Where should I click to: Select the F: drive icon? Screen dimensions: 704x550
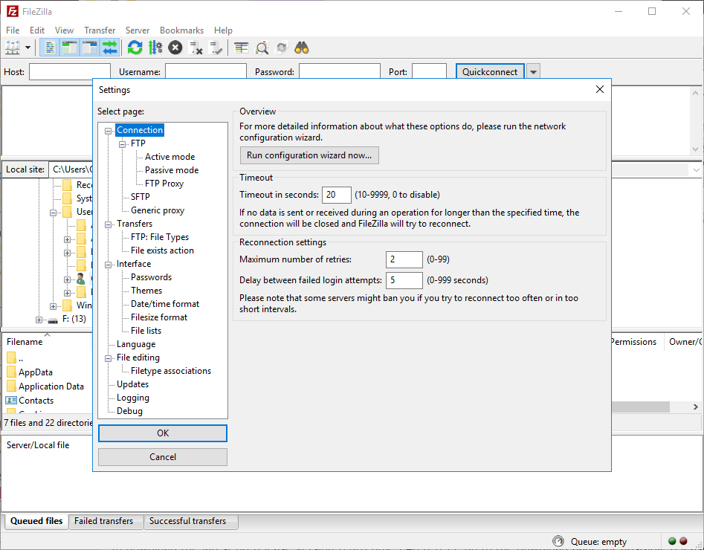pos(53,320)
